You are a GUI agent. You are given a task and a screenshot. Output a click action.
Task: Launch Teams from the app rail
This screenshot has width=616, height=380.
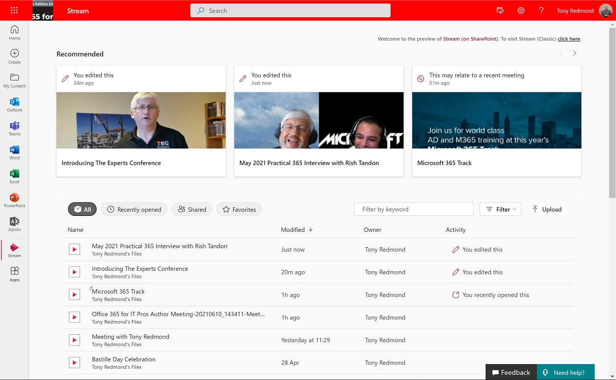[14, 128]
